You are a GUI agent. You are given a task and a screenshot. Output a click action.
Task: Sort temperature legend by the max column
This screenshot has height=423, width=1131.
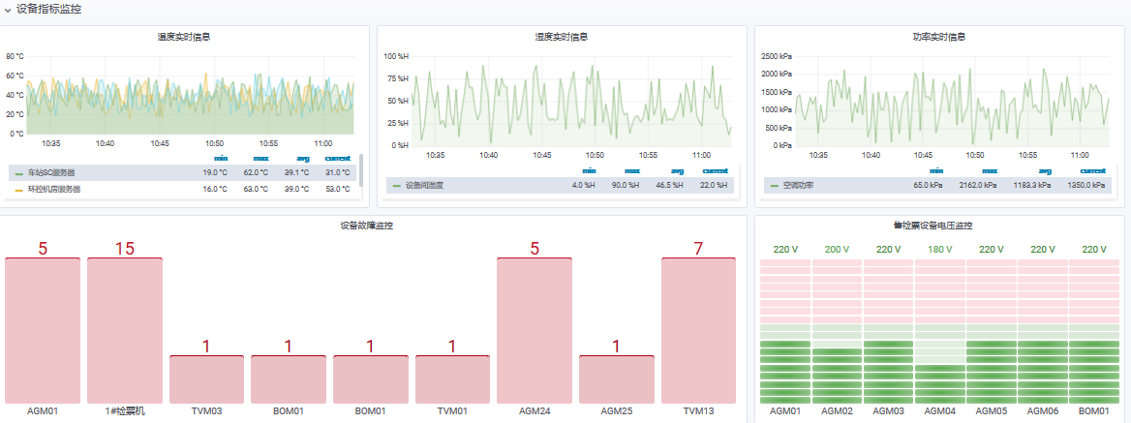coord(261,159)
